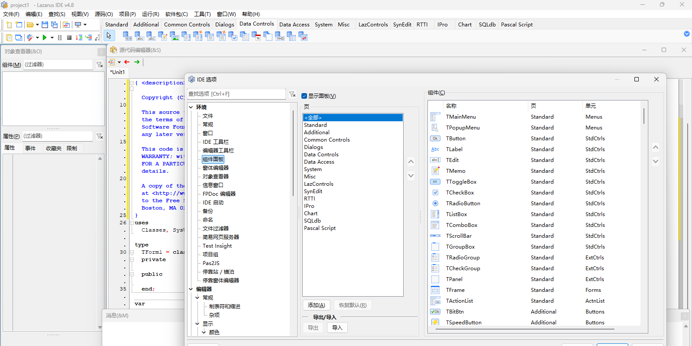Collapse the 显示 tree node
Image resolution: width=692 pixels, height=346 pixels.
point(197,323)
